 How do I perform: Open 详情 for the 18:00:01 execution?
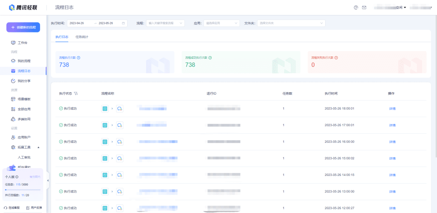pos(392,109)
